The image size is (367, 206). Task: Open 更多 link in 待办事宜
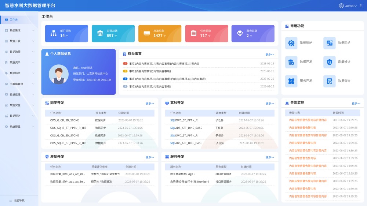(270, 55)
